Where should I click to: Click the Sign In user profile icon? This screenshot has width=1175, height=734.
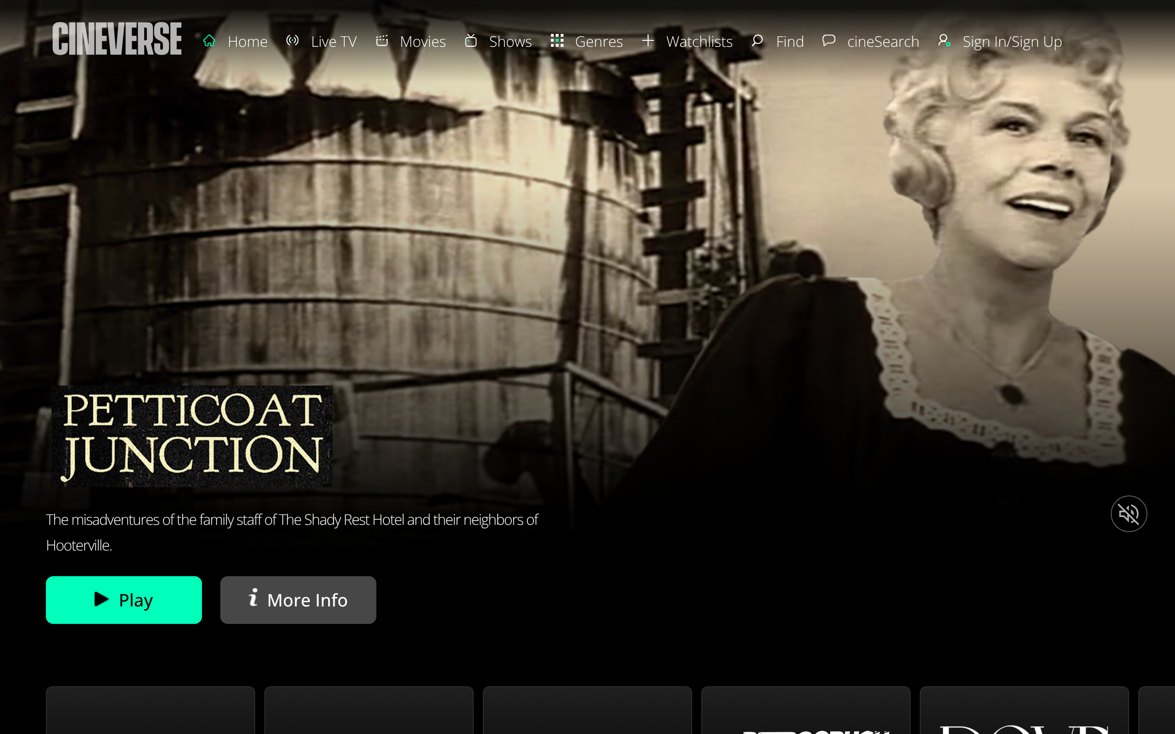(944, 41)
